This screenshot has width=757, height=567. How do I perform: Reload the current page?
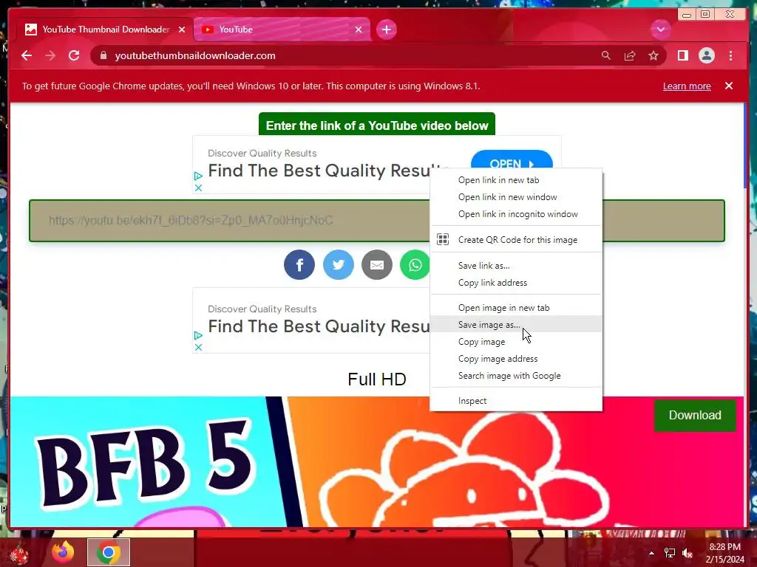(x=74, y=55)
